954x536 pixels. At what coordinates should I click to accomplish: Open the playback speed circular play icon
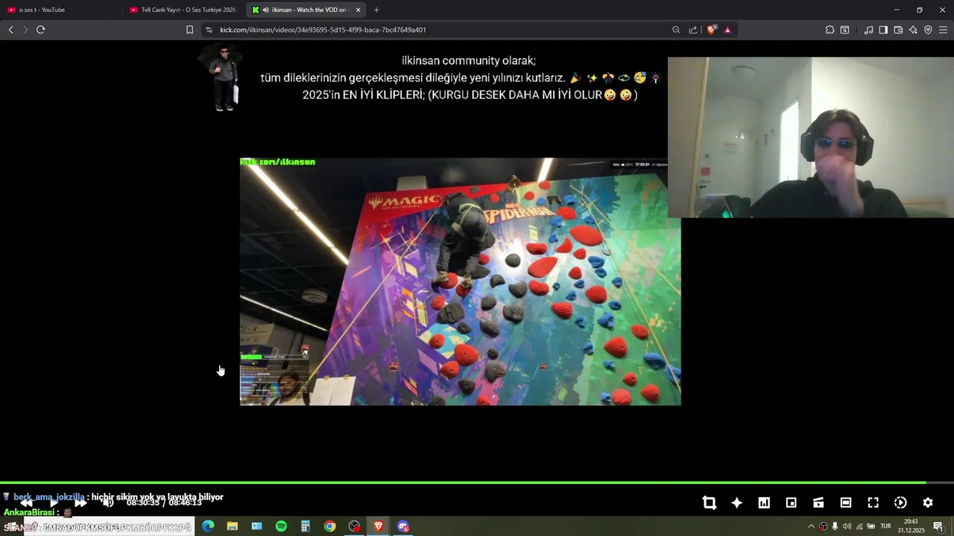[x=900, y=502]
